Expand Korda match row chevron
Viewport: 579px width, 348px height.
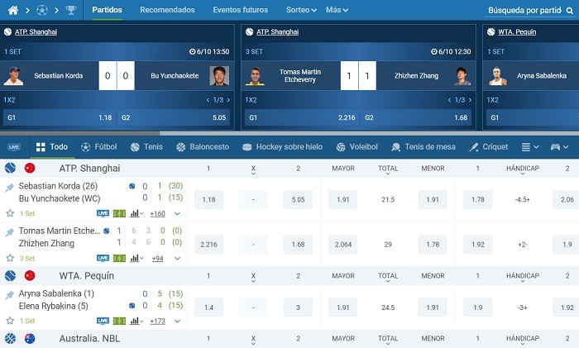[x=177, y=213]
